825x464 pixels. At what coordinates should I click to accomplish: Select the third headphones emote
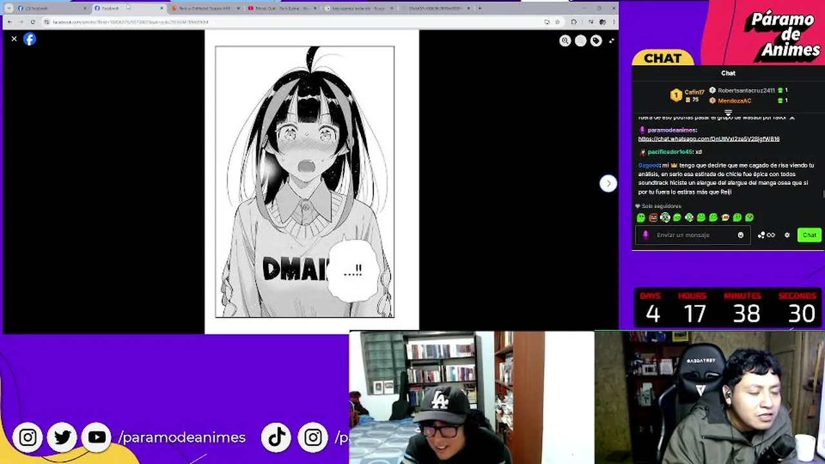665,218
